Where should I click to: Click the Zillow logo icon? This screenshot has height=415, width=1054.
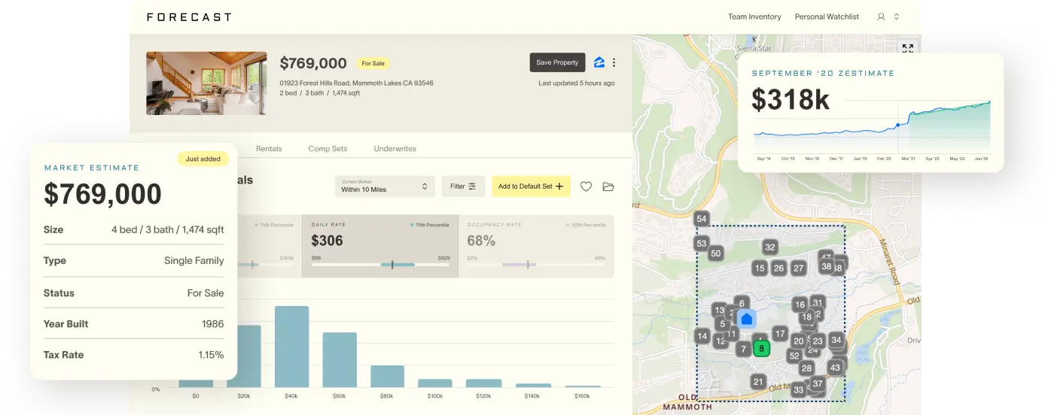pos(599,62)
